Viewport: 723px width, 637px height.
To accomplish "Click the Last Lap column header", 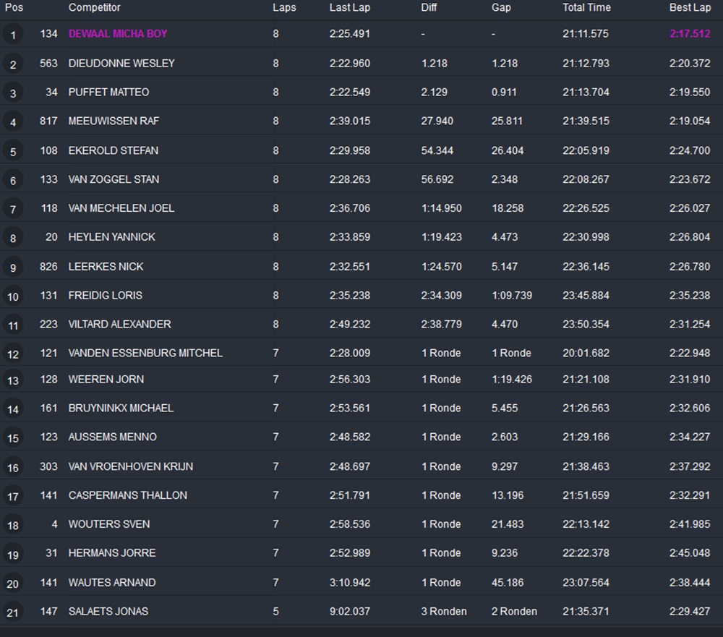I will (x=350, y=7).
